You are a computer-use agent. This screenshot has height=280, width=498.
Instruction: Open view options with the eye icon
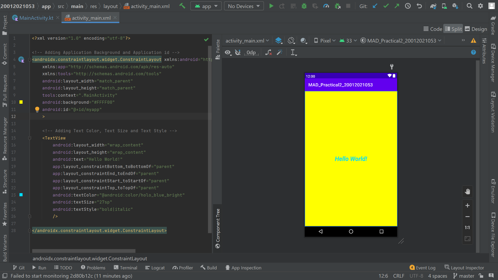tap(228, 52)
